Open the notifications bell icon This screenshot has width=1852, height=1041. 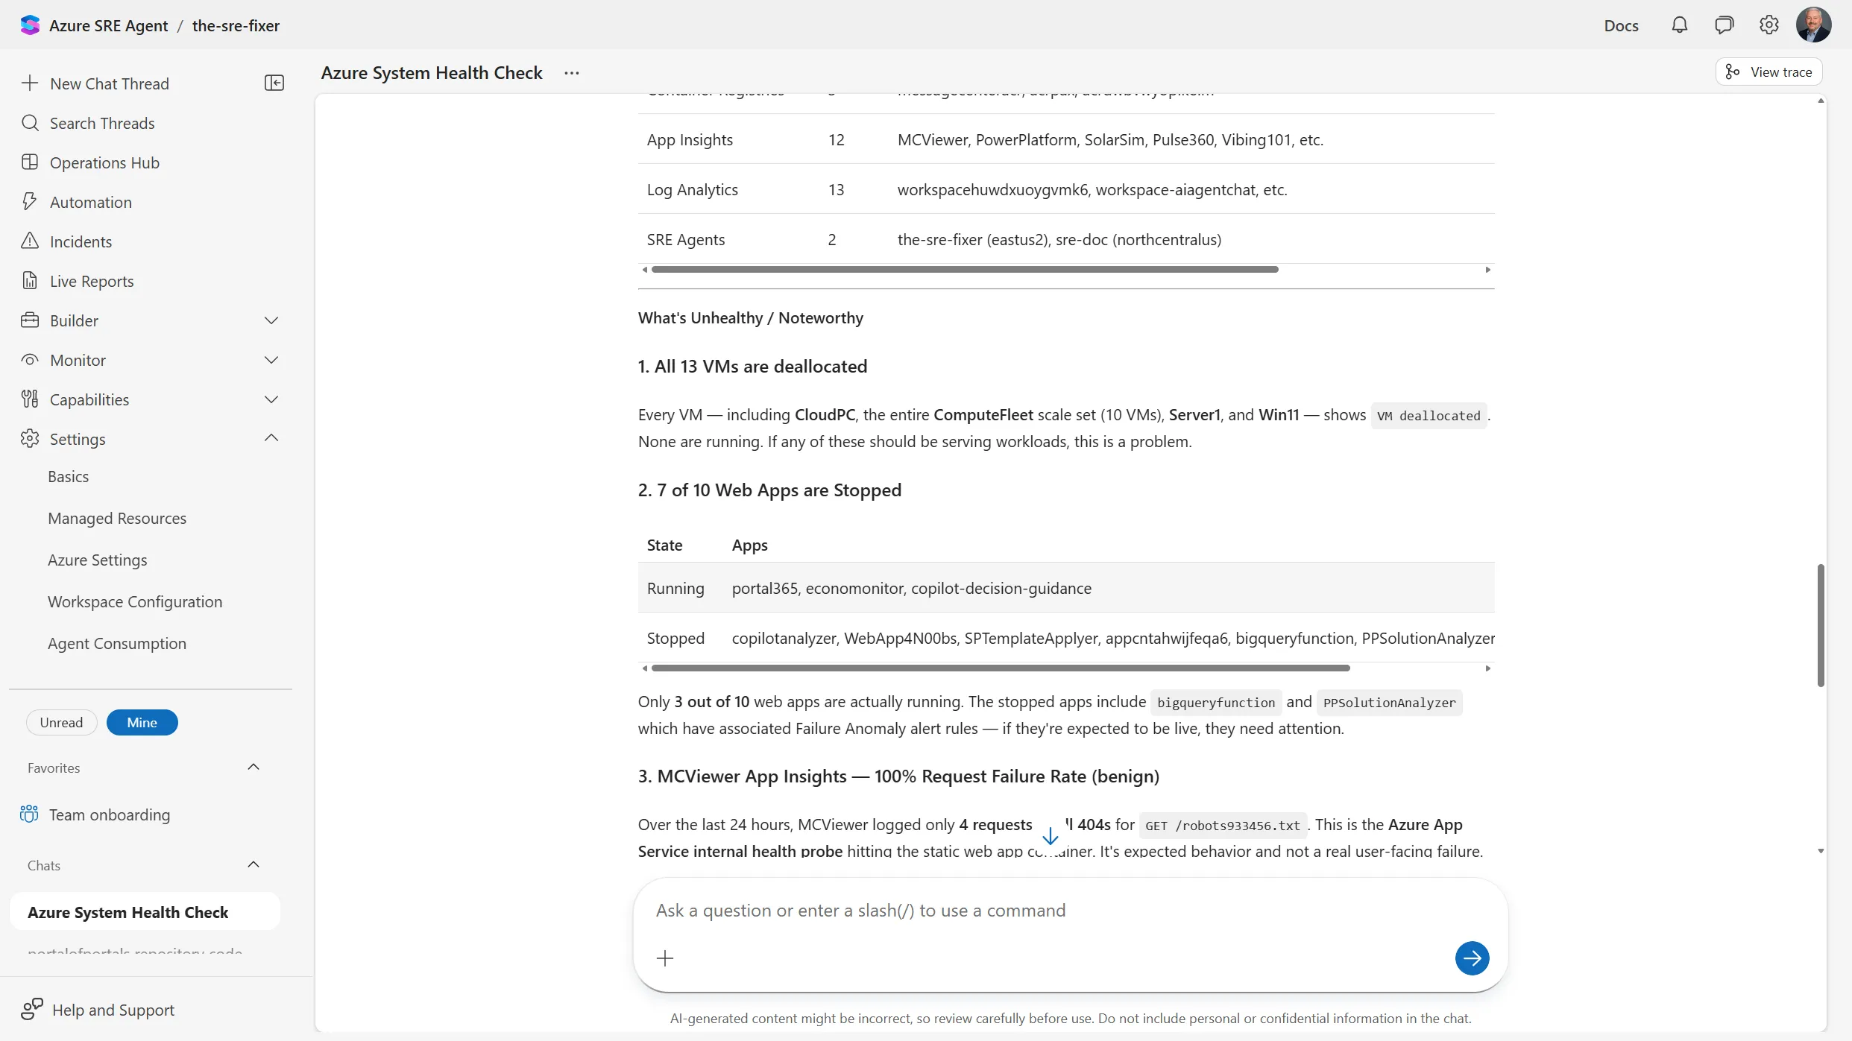[x=1679, y=25]
